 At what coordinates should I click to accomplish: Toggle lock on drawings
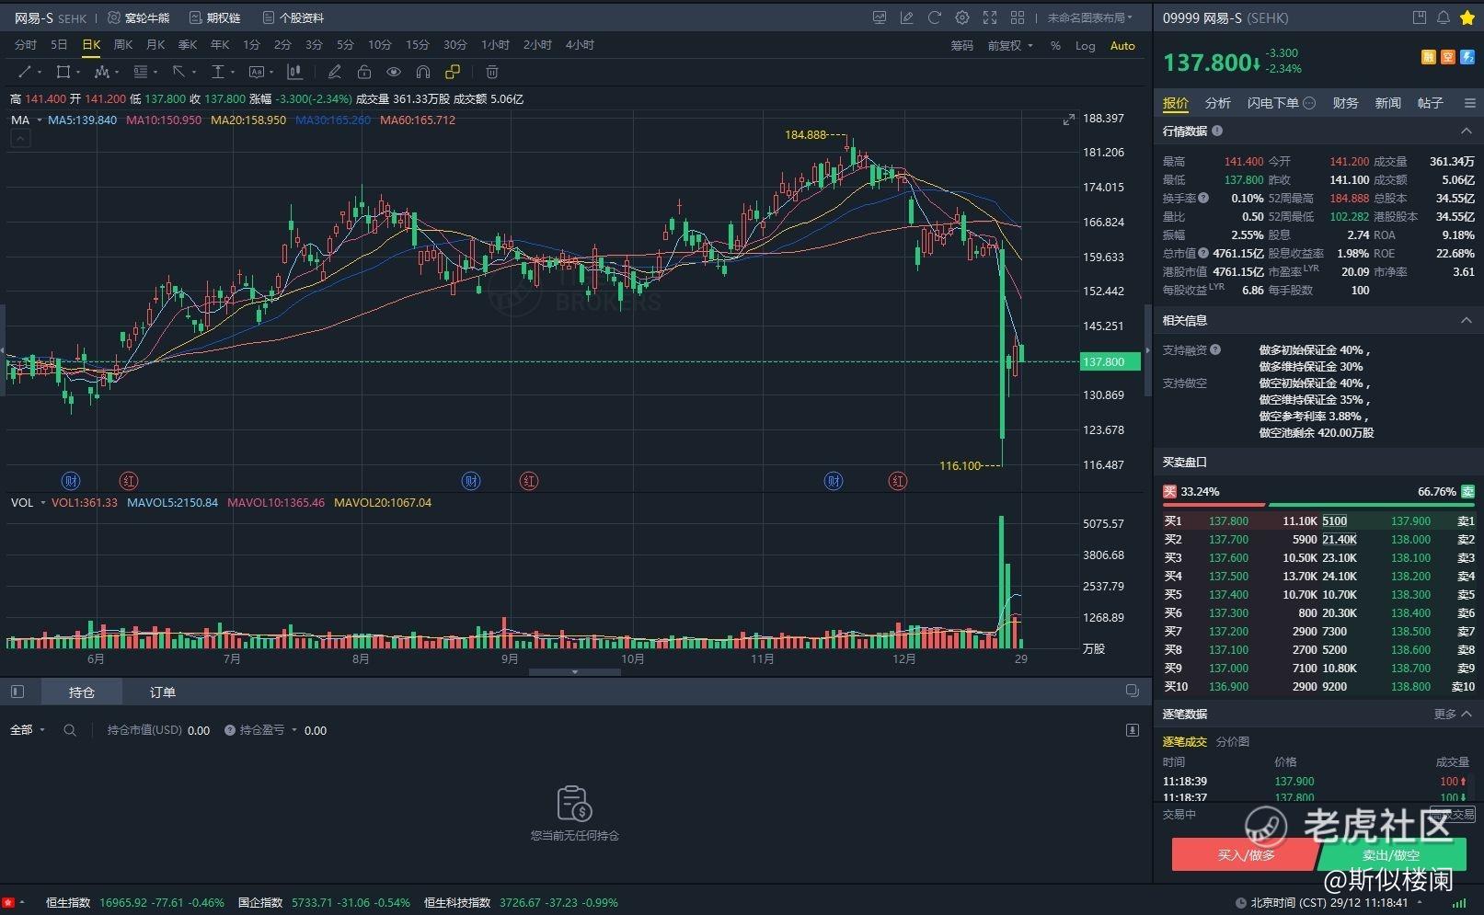pyautogui.click(x=363, y=72)
